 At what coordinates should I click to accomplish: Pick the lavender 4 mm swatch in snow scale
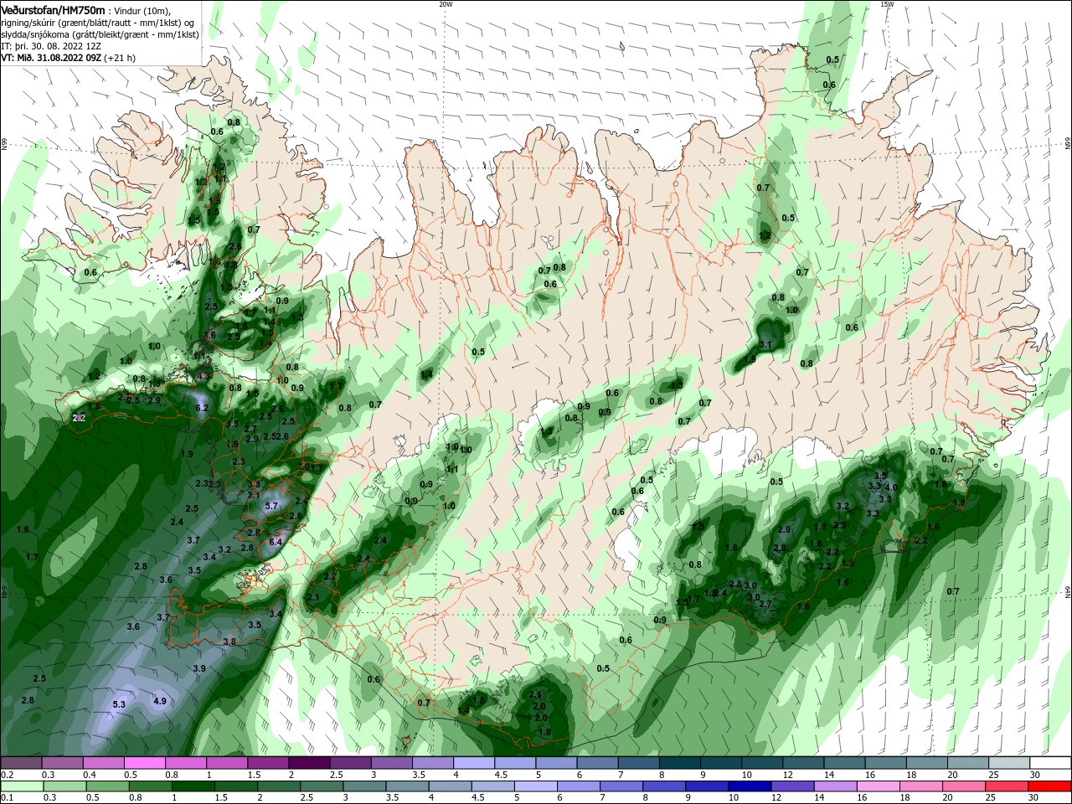473,763
